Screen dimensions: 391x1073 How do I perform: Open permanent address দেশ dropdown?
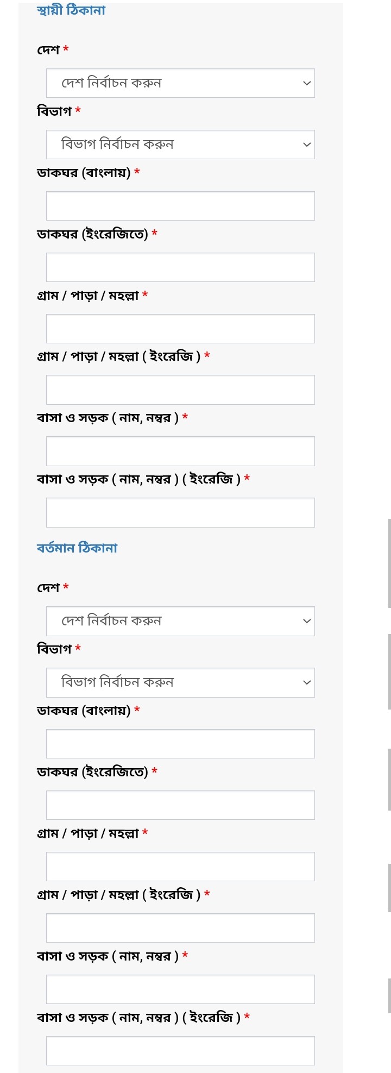click(x=180, y=83)
